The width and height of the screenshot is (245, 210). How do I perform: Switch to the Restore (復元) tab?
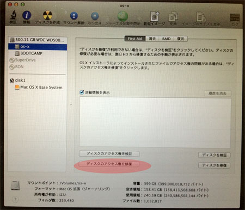point(180,39)
